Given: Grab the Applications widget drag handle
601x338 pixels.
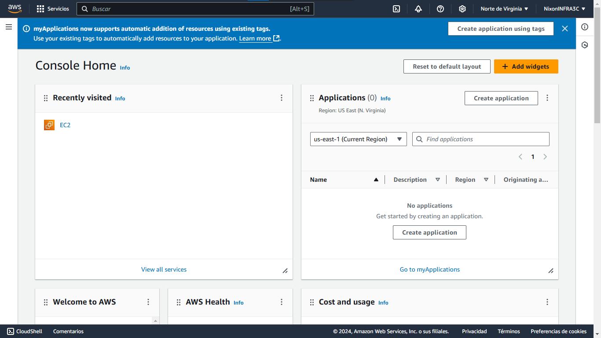Looking at the screenshot, I should [x=312, y=98].
